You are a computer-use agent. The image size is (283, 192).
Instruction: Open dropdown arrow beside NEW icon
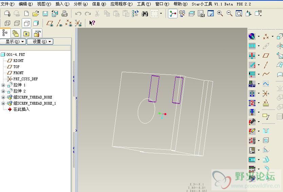point(259,84)
